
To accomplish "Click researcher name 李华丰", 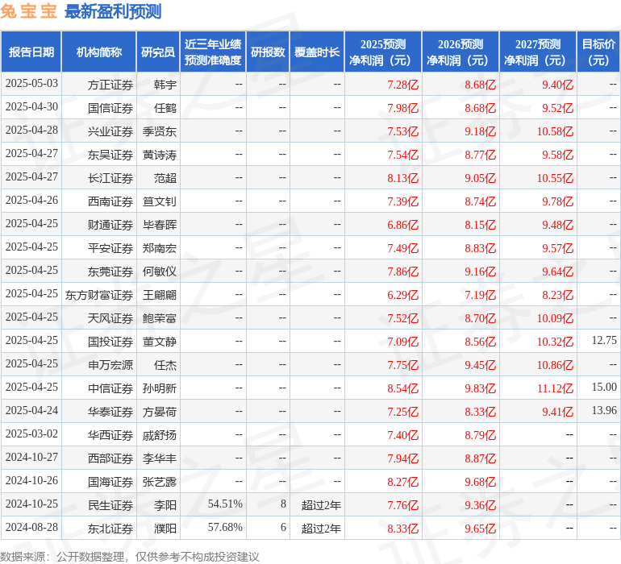I will pyautogui.click(x=160, y=458).
